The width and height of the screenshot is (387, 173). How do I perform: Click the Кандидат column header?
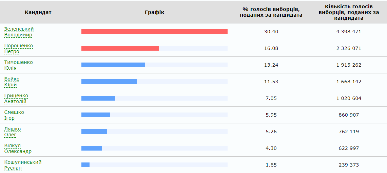[38, 12]
